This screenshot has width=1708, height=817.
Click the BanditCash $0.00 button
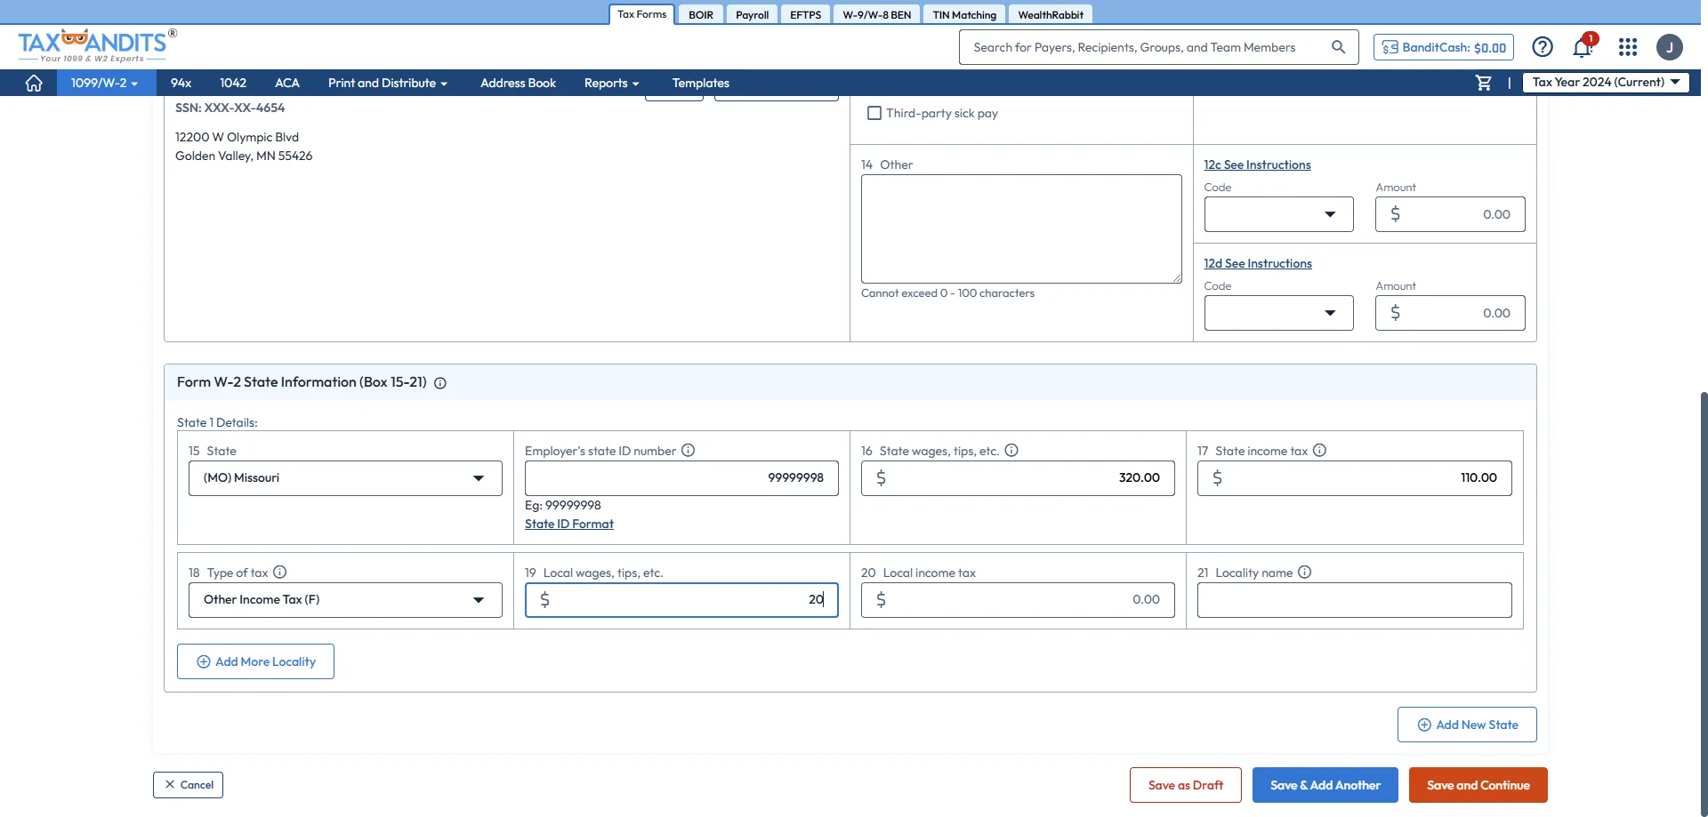[1443, 47]
